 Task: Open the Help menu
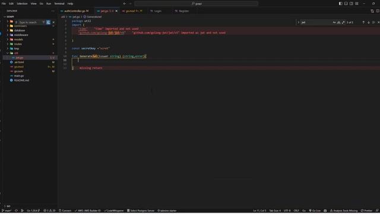(x=70, y=4)
